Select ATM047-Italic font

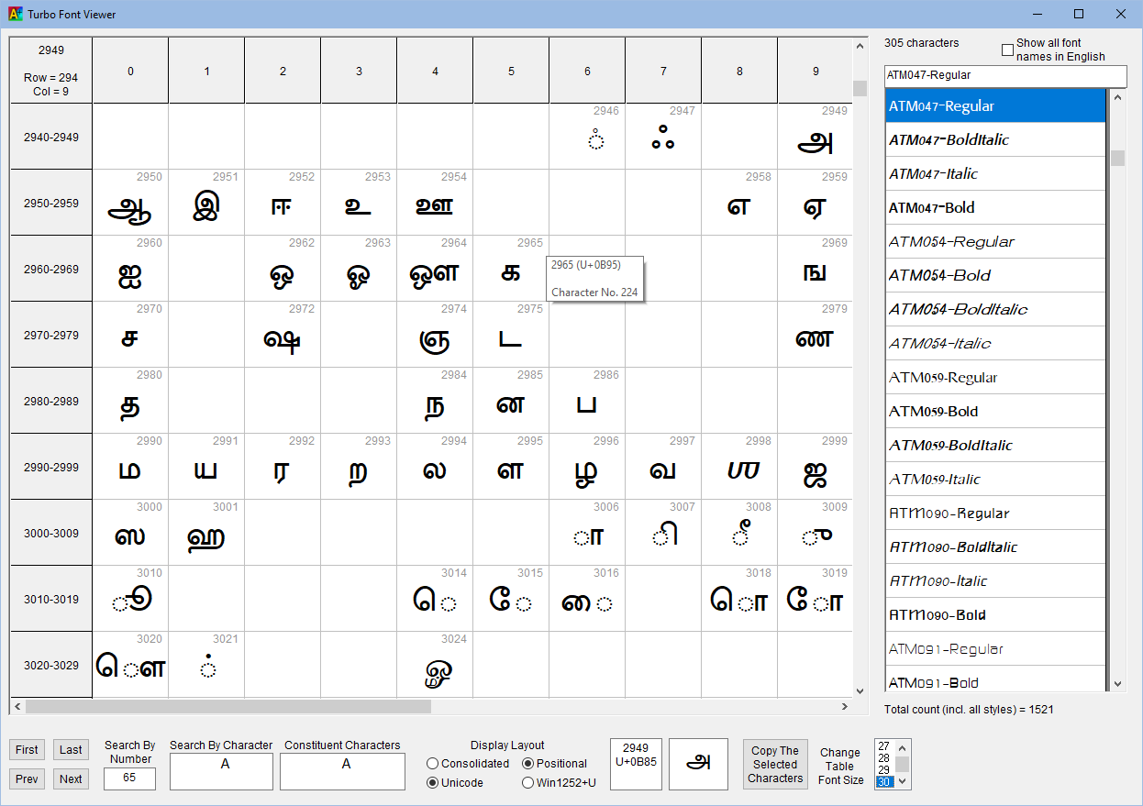point(995,173)
